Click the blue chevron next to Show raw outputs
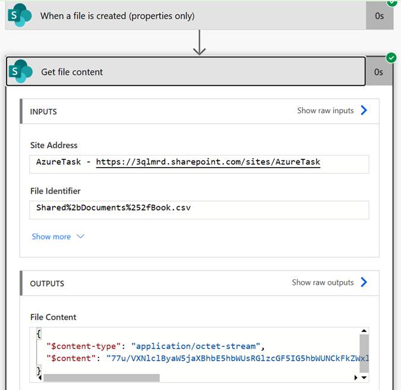This screenshot has height=390, width=401. pyautogui.click(x=364, y=282)
